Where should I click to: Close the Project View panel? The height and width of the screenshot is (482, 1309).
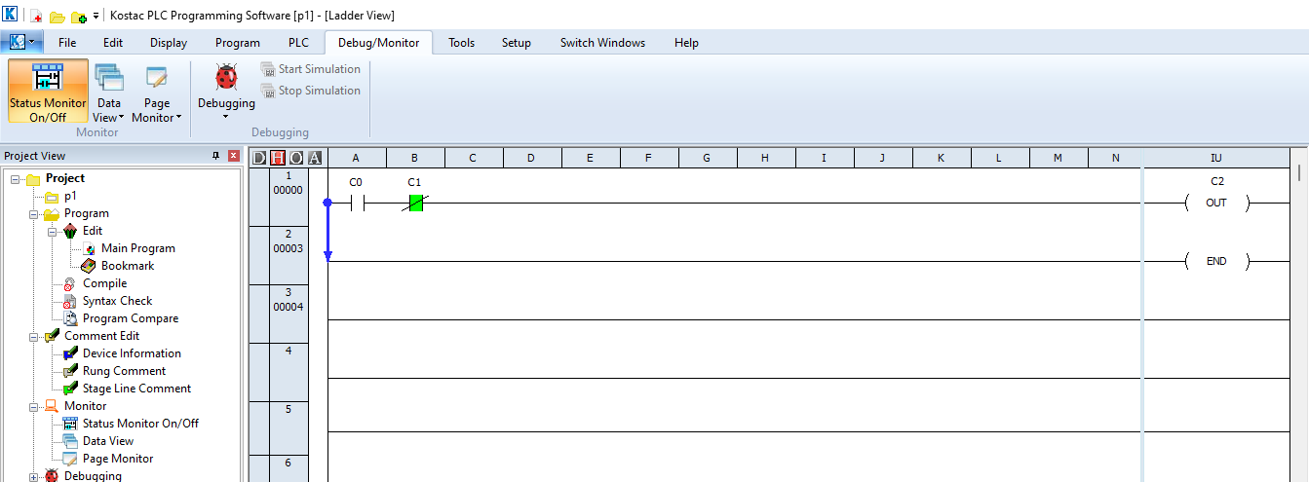[234, 156]
